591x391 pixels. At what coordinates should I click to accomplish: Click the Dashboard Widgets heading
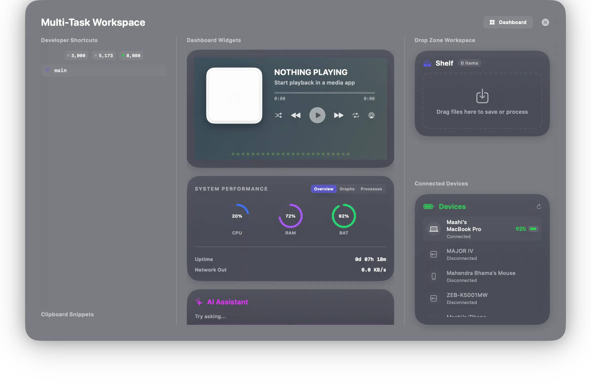click(214, 40)
